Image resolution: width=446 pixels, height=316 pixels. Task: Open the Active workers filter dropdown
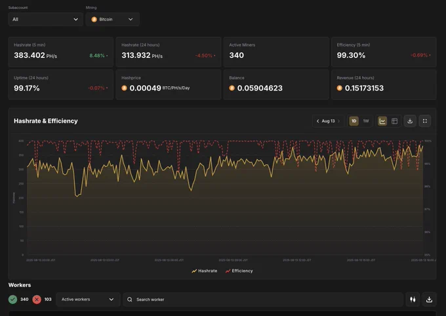click(88, 300)
